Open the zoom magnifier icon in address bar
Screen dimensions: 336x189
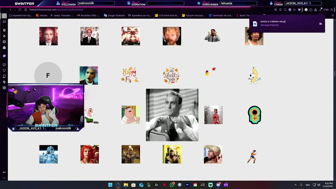pyautogui.click(x=276, y=10)
